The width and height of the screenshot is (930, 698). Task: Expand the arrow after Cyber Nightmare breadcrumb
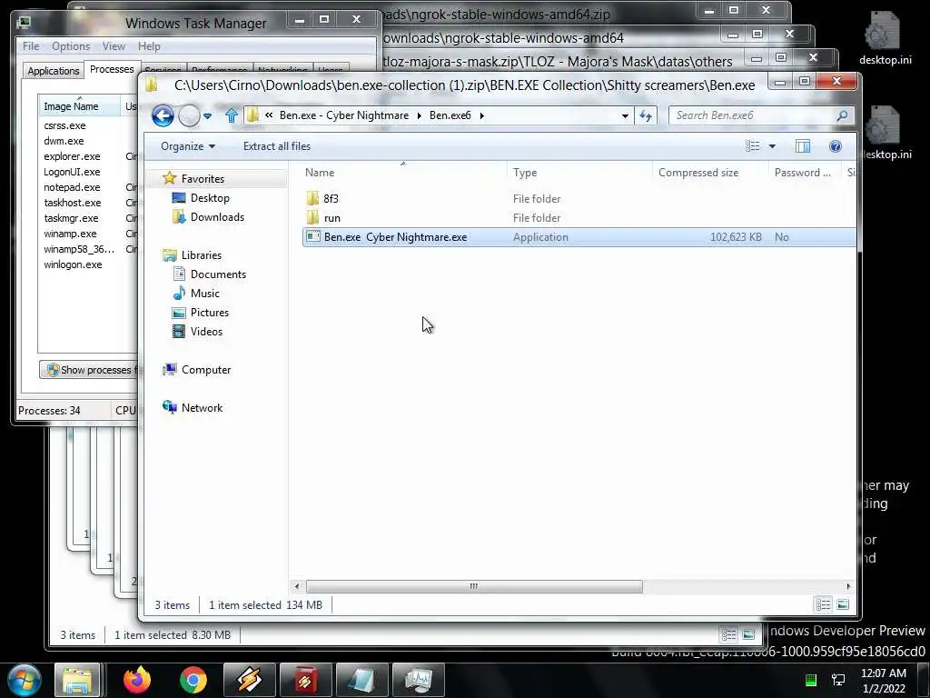click(x=419, y=115)
